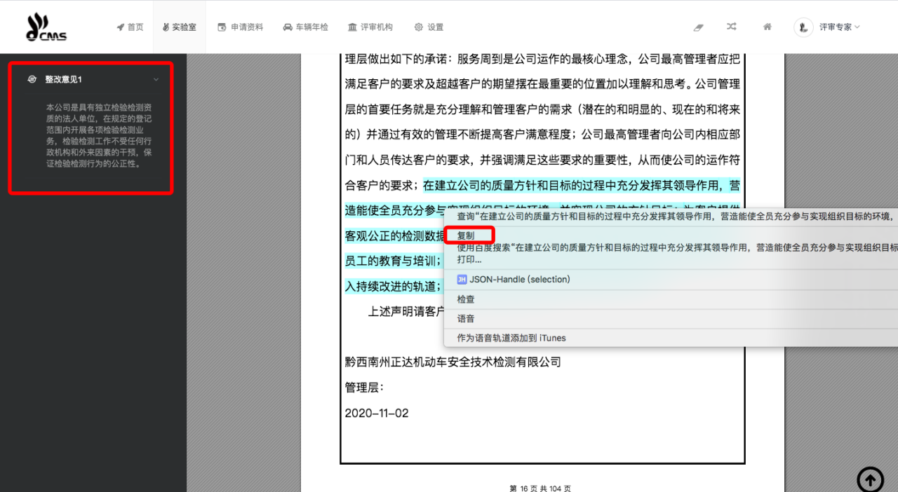The image size is (898, 492).
Task: Open 评审机构 navigation item
Action: click(370, 27)
